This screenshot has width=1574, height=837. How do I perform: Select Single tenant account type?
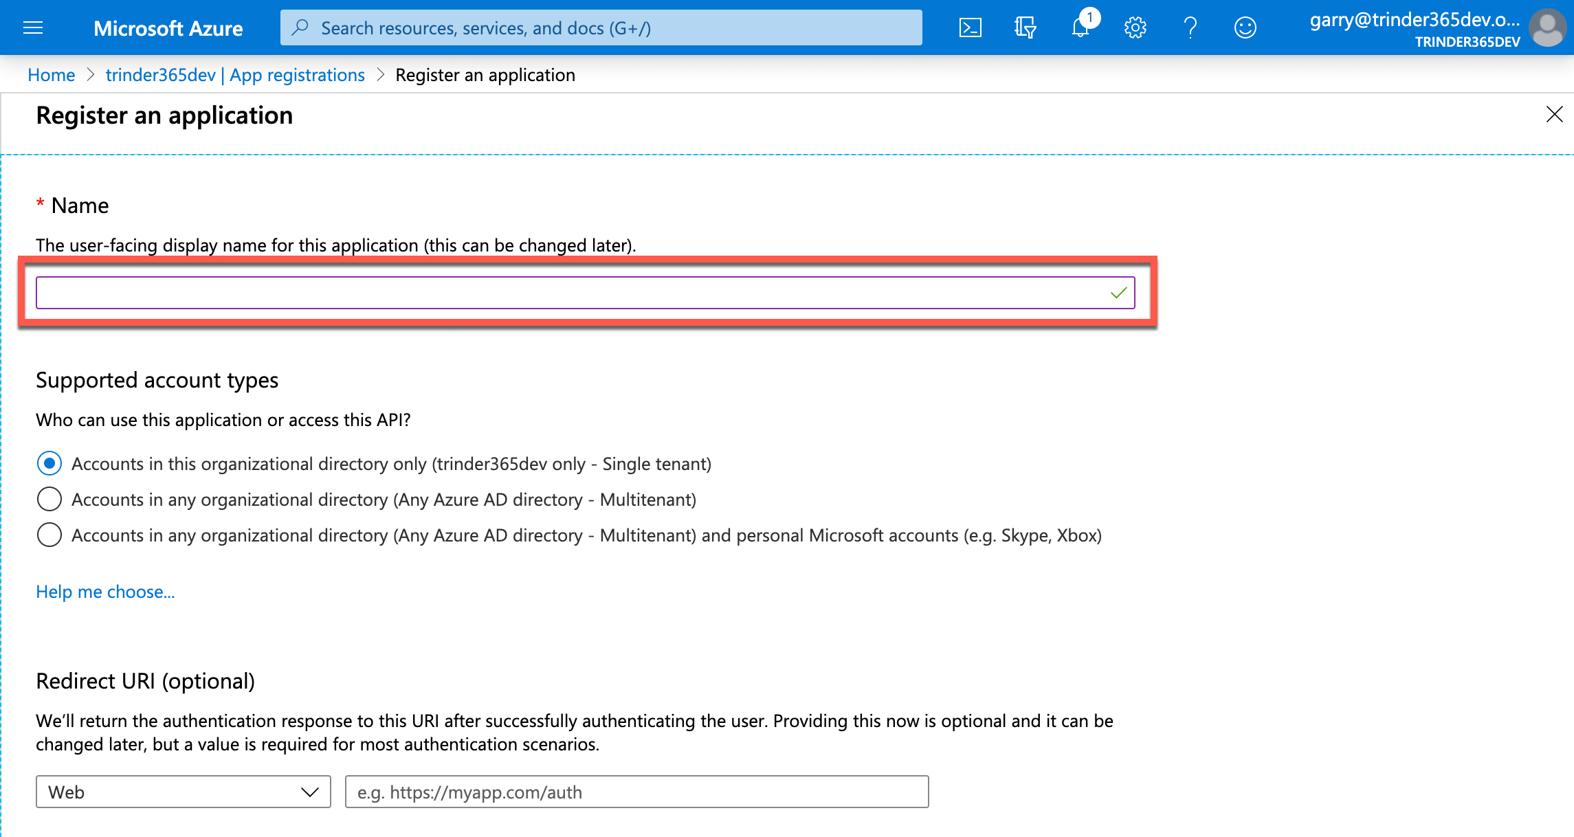(x=49, y=464)
